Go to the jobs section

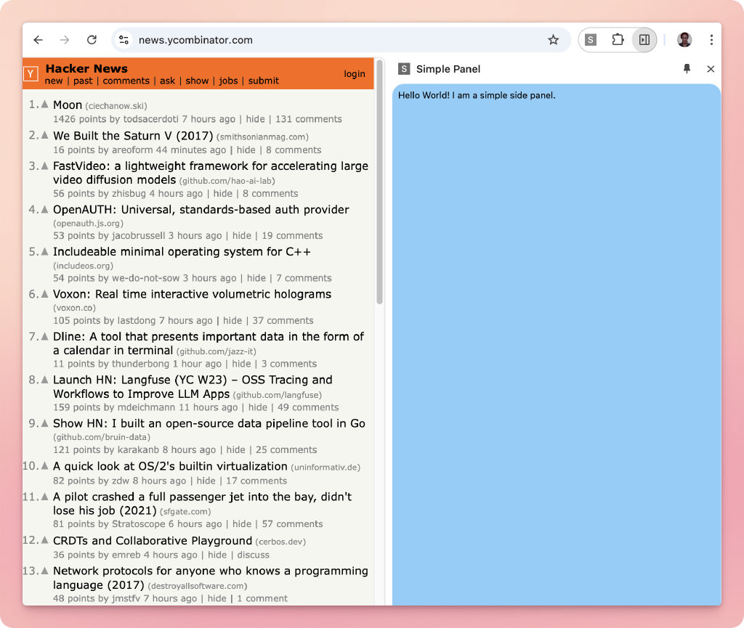tap(228, 81)
